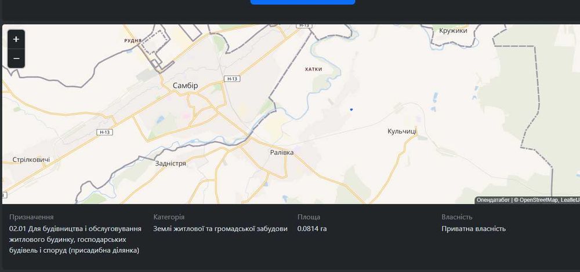580x272 pixels.
Task: Click the Рудня label on the map
Action: point(133,41)
